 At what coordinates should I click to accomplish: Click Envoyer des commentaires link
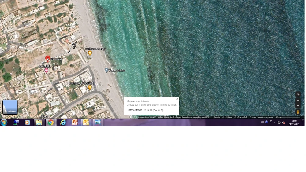(x=261, y=117)
